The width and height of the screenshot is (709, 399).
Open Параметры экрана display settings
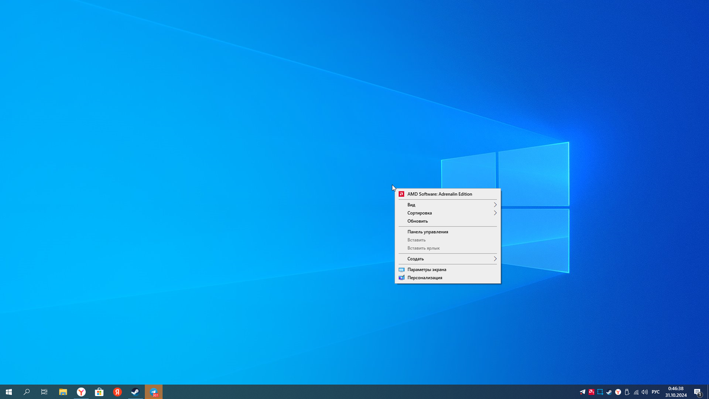448,270
